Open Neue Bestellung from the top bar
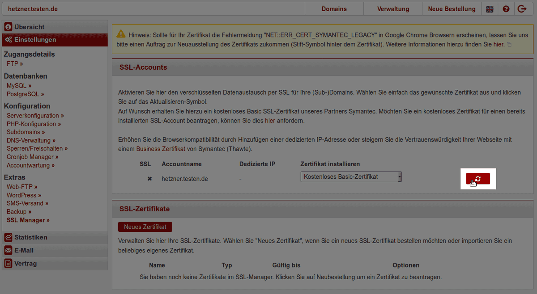Screen dimensions: 537x294 pyautogui.click(x=452, y=8)
